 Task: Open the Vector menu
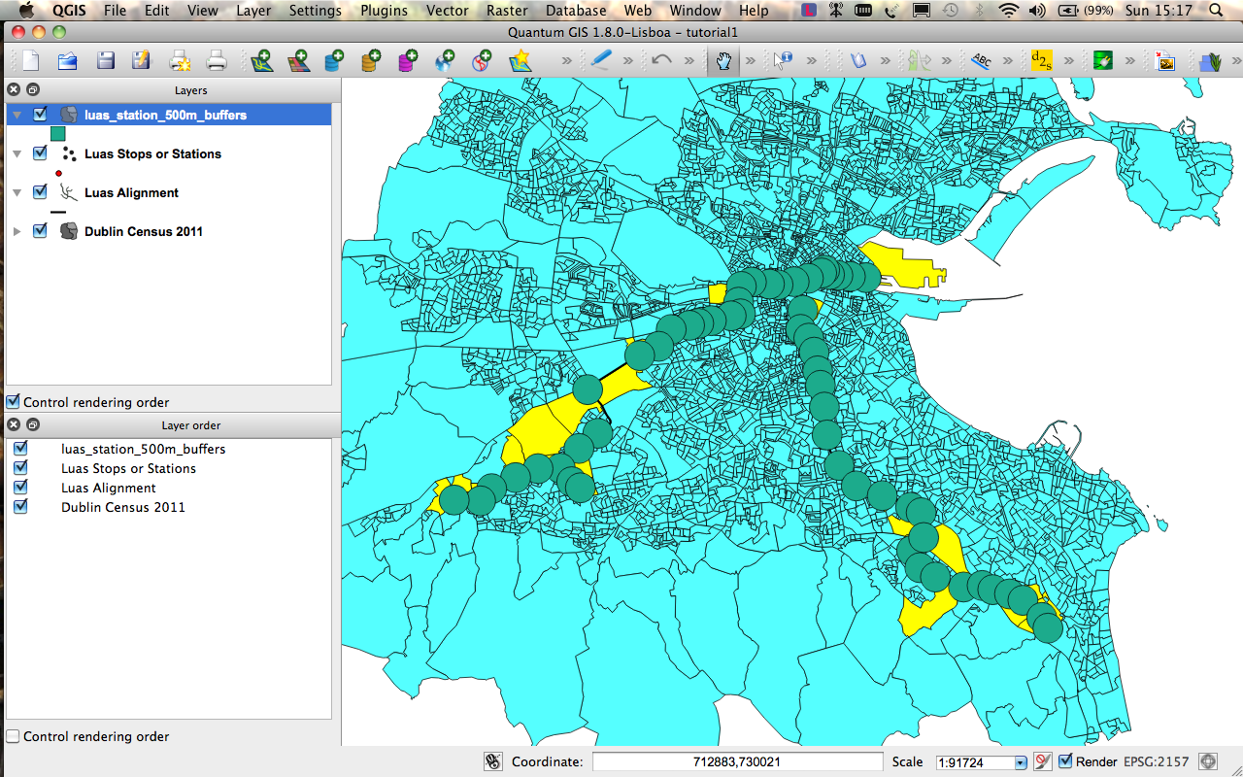[450, 11]
